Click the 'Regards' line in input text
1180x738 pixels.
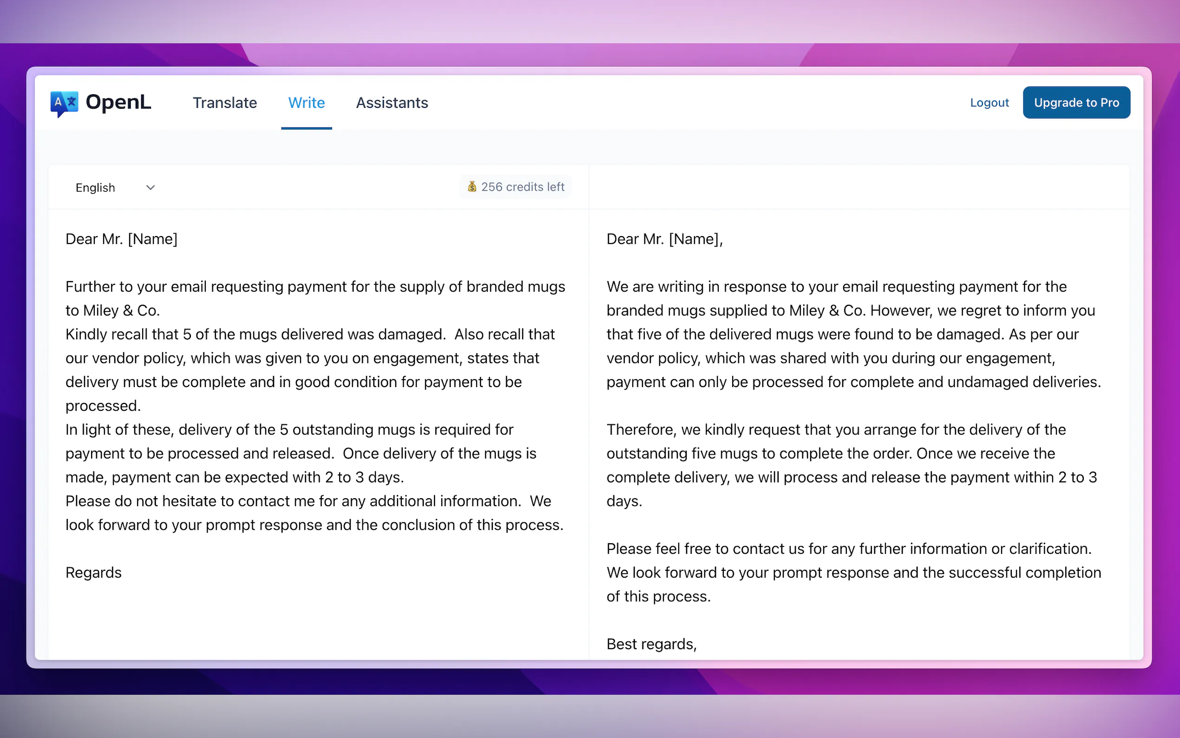(94, 573)
